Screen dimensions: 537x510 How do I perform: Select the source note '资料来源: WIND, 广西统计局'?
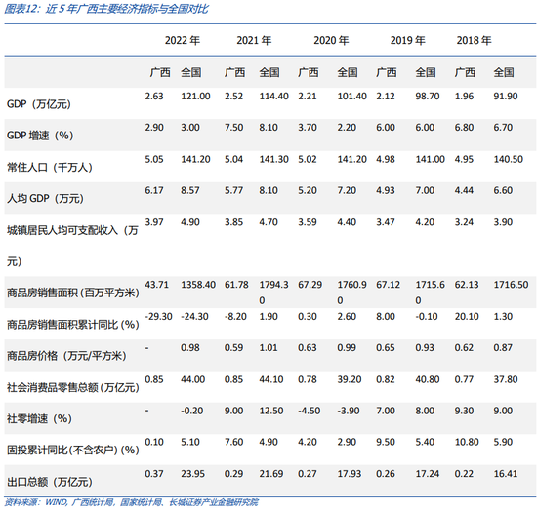coord(59,502)
